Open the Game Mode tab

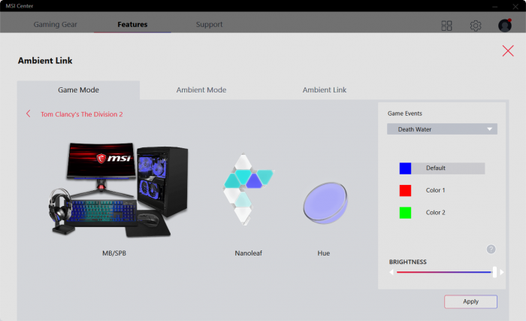tap(78, 90)
